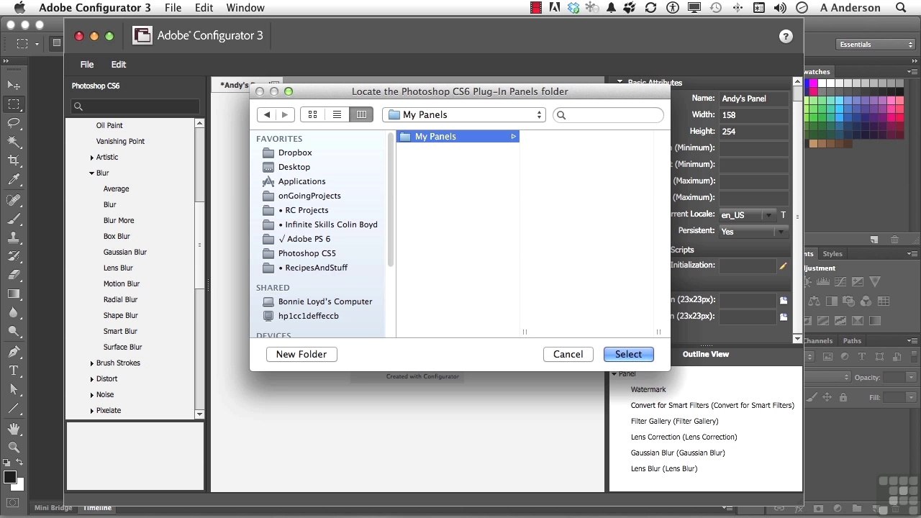The width and height of the screenshot is (921, 518).
Task: Expand the Brush Strokes filter group
Action: click(x=92, y=363)
